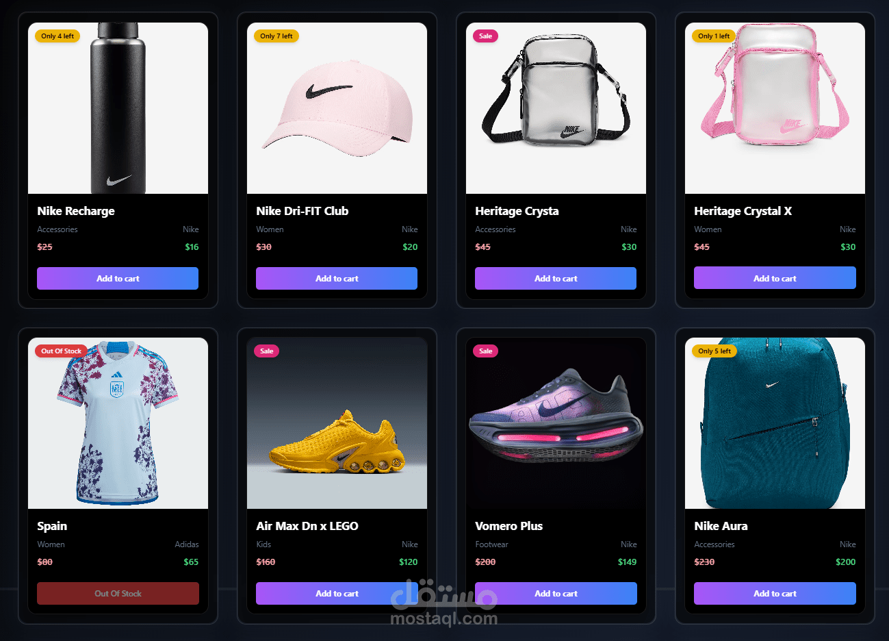Click the Only 4 left badge
This screenshot has width=889, height=641.
click(57, 36)
